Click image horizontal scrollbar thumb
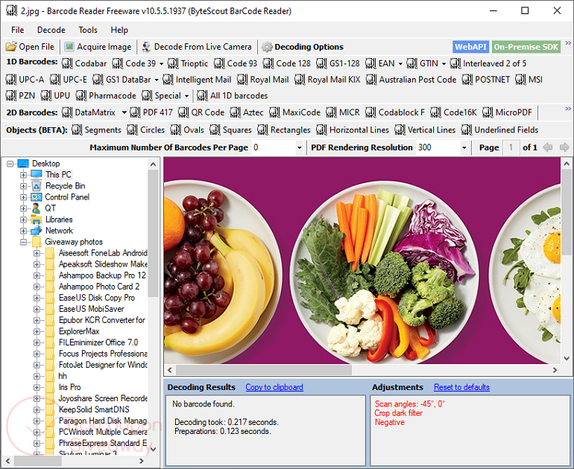 (264, 370)
